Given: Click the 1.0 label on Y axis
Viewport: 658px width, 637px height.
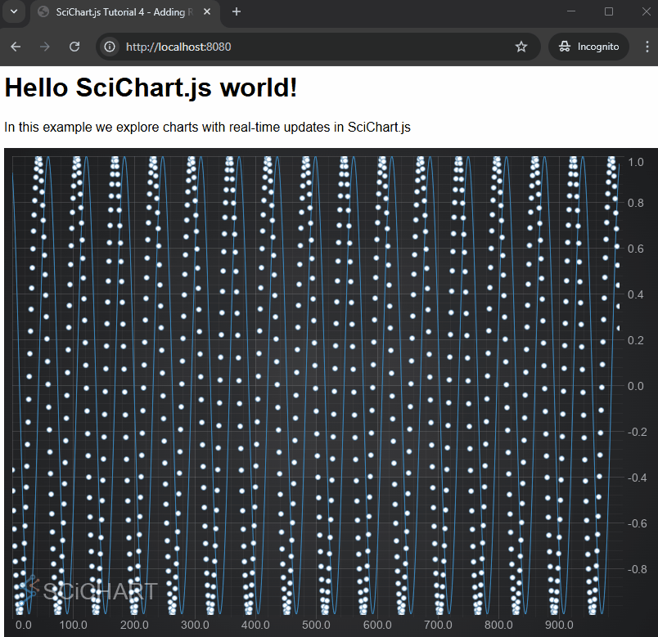Looking at the screenshot, I should (x=635, y=163).
